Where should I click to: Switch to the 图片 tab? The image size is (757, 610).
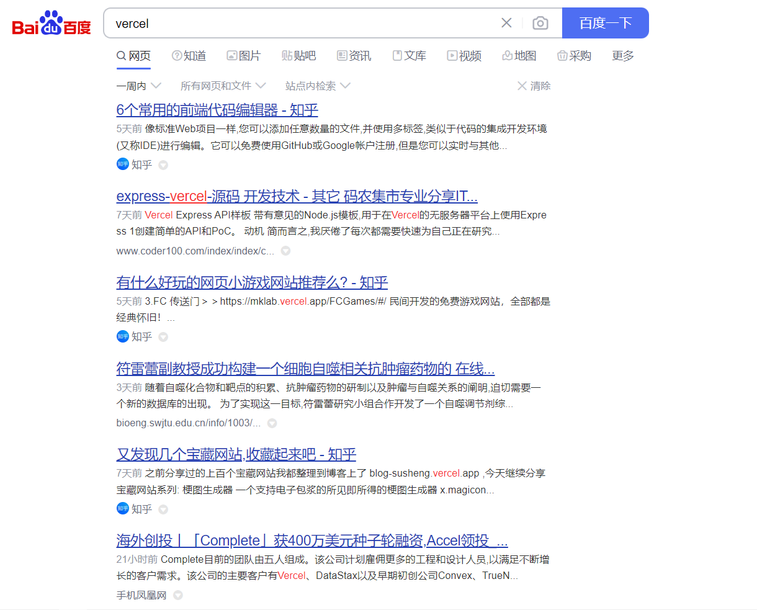coord(244,55)
